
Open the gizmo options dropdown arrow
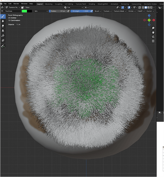click(125, 7)
